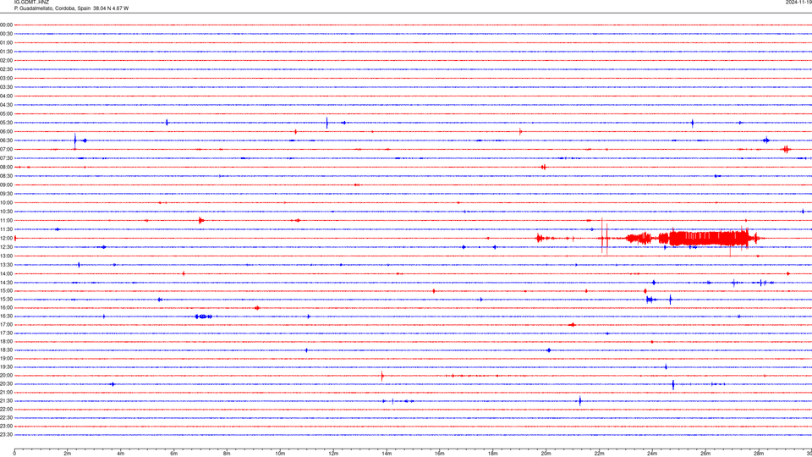Select the 00:30 row label
The width and height of the screenshot is (812, 457).
point(6,34)
